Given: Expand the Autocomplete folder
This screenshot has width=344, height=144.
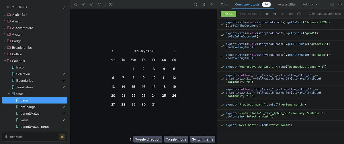Looking at the screenshot, I should [5, 28].
